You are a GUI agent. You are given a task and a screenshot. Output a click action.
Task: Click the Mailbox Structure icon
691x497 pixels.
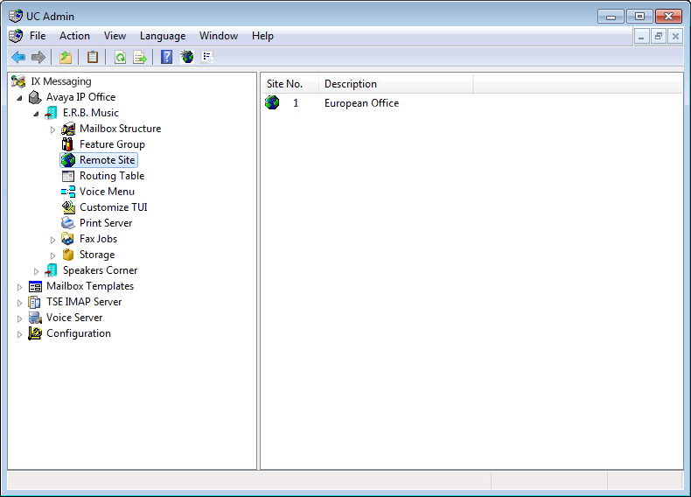coord(68,129)
